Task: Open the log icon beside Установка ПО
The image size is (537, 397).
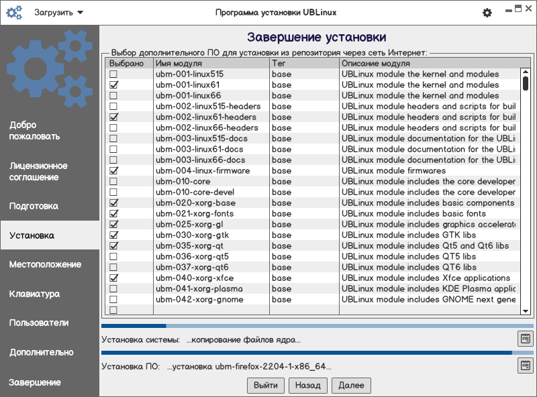Action: 524,365
